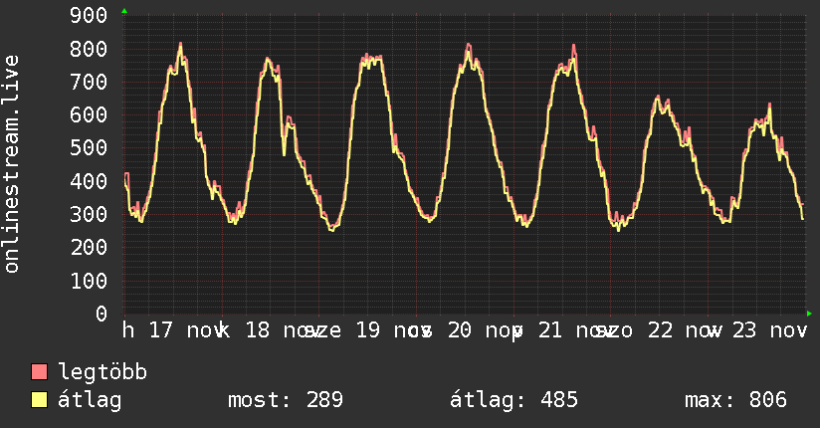
Task: Click the "max: 806" maximum statistic
Action: (x=735, y=400)
